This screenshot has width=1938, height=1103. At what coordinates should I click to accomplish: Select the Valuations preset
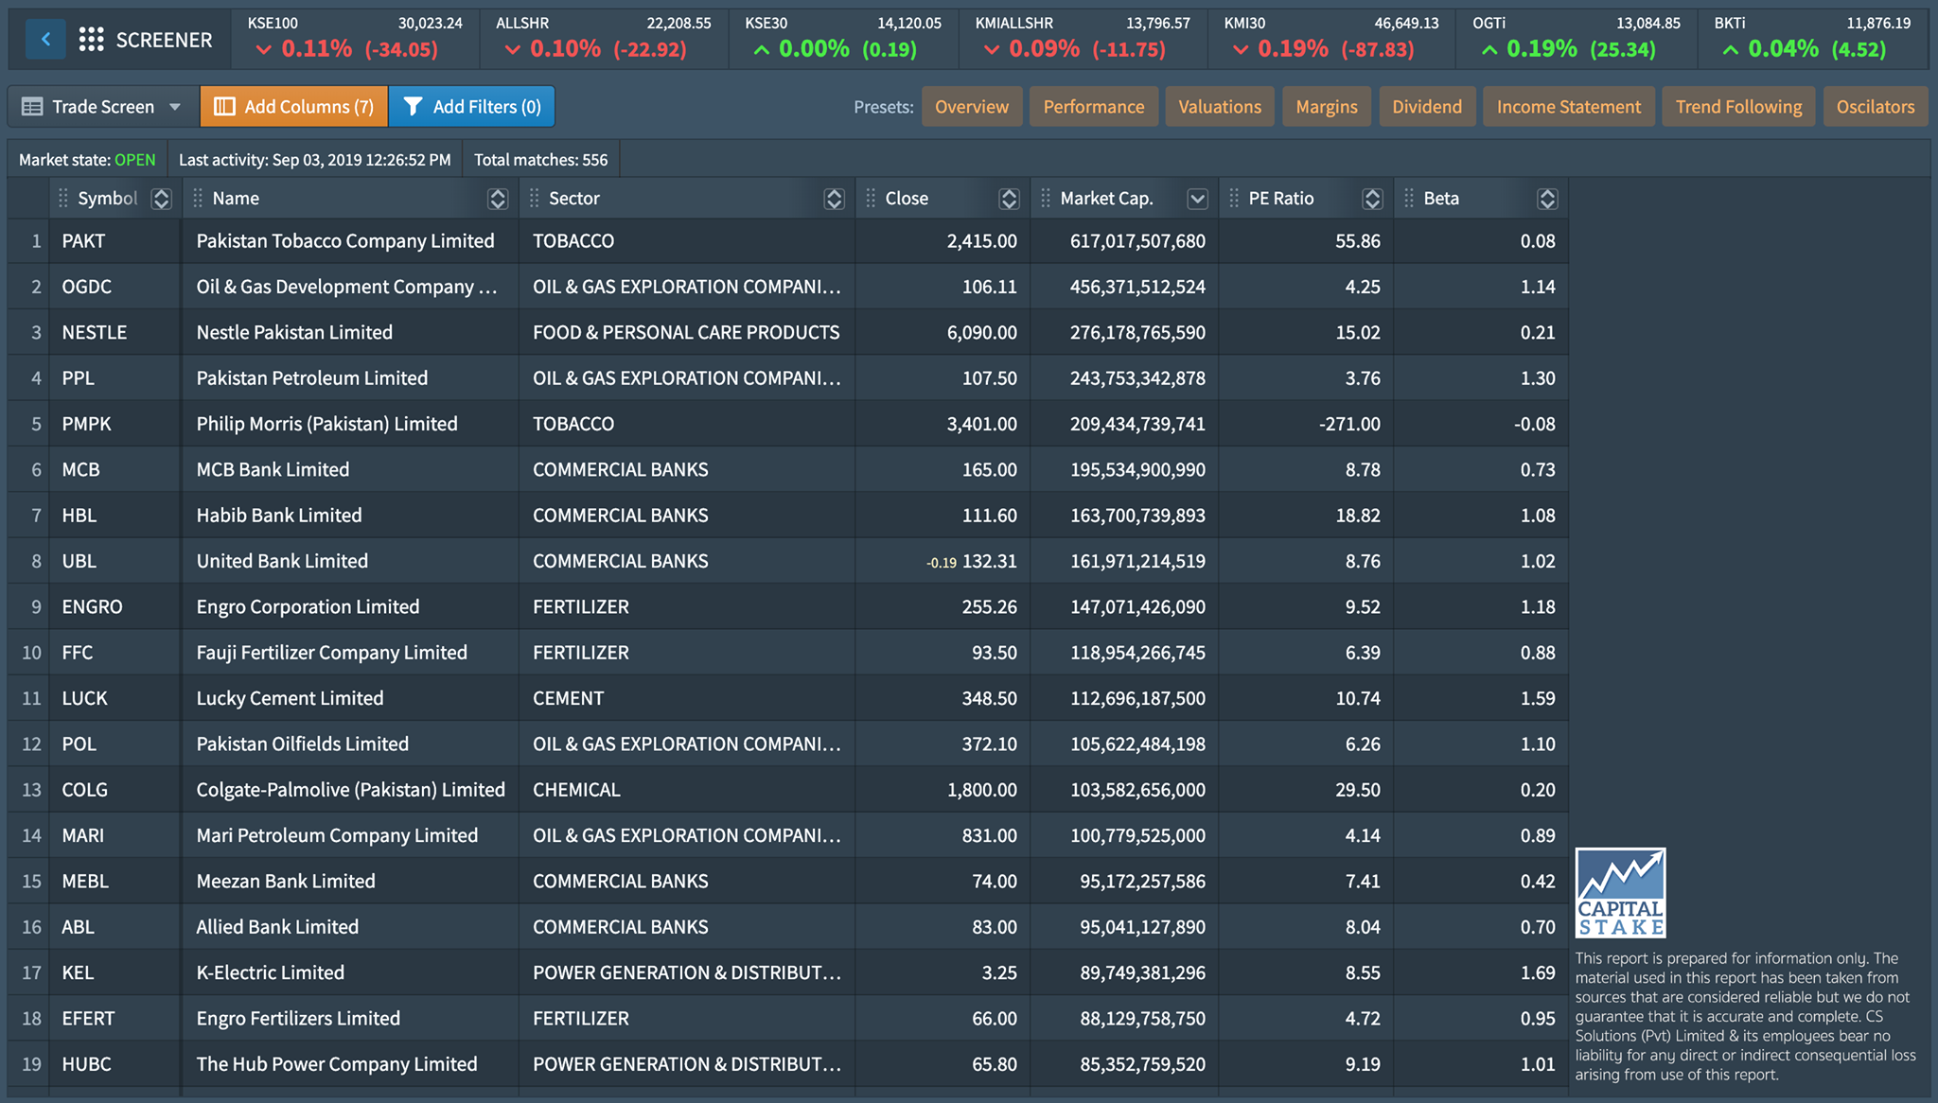[1220, 107]
